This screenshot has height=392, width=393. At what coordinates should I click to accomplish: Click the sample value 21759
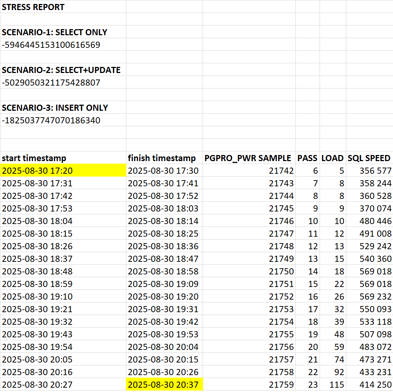click(249, 384)
